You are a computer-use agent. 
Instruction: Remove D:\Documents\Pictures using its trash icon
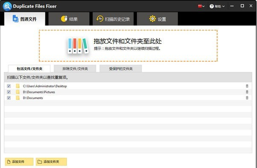247,92
